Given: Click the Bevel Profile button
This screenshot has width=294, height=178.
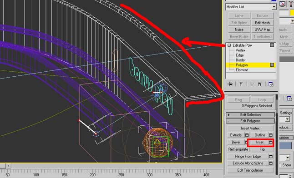Looking at the screenshot, I should click(x=239, y=37).
